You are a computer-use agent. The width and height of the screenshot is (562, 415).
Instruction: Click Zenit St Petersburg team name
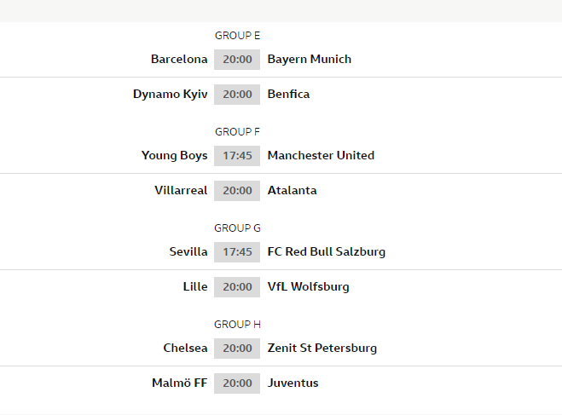[322, 348]
